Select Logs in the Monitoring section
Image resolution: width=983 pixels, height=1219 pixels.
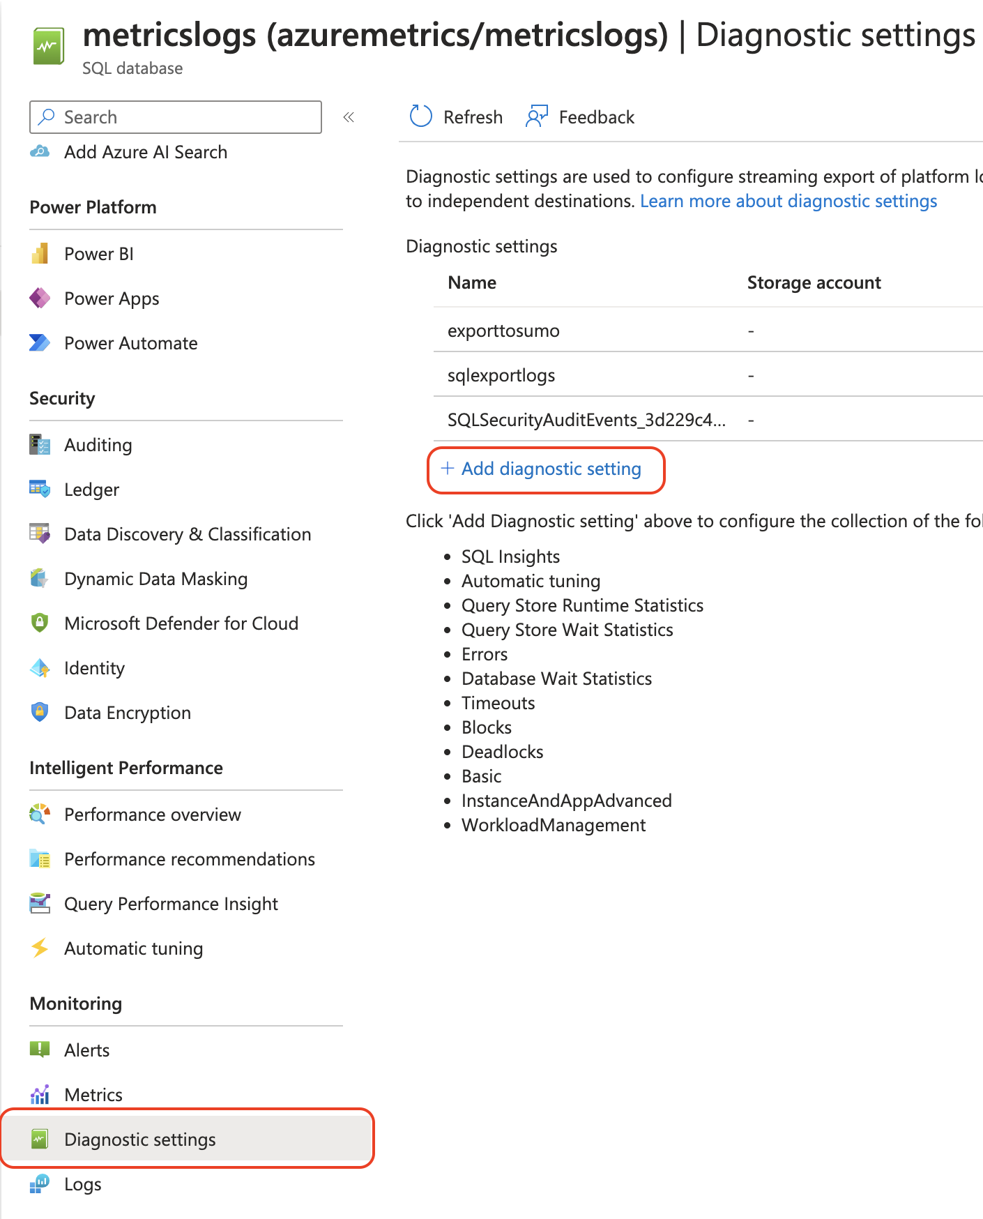pyautogui.click(x=82, y=1184)
